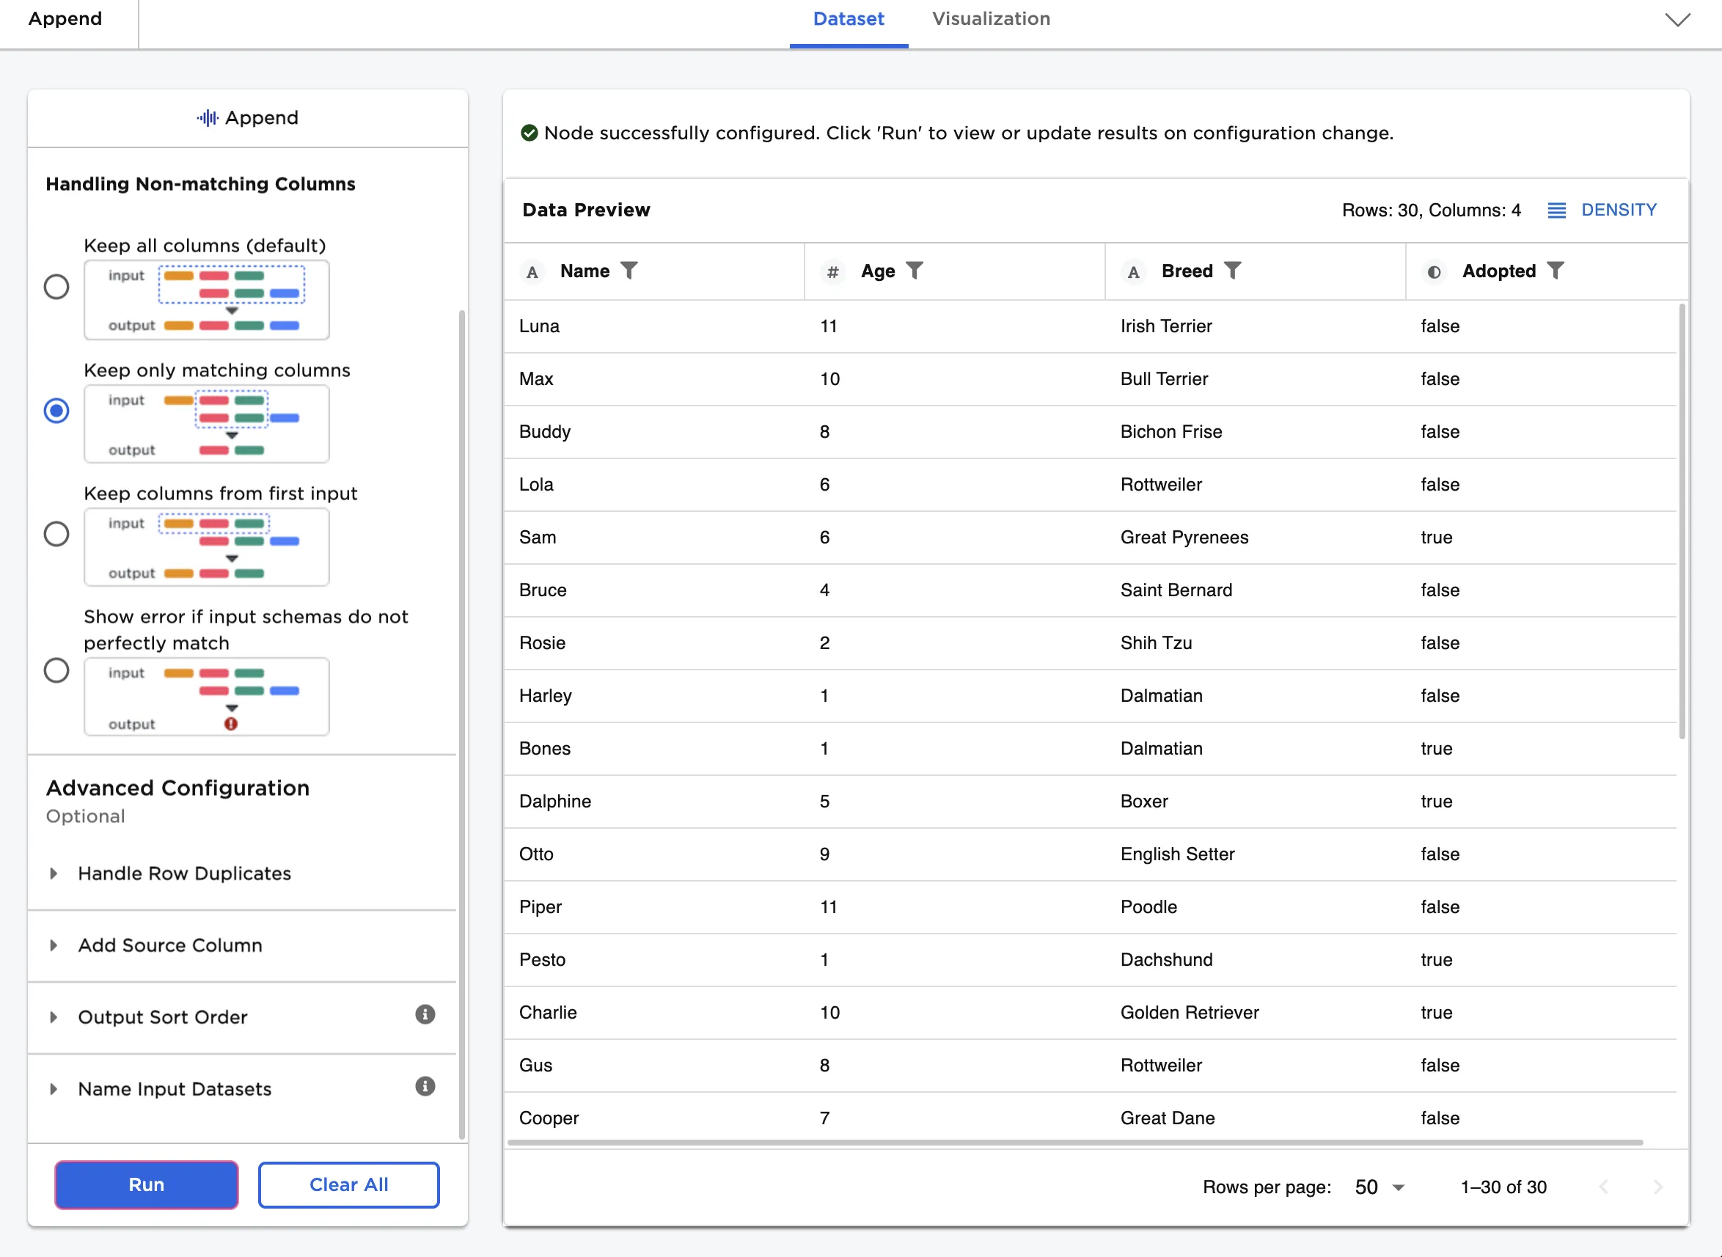The image size is (1722, 1257).
Task: Switch to the Dataset tab
Action: 848,19
